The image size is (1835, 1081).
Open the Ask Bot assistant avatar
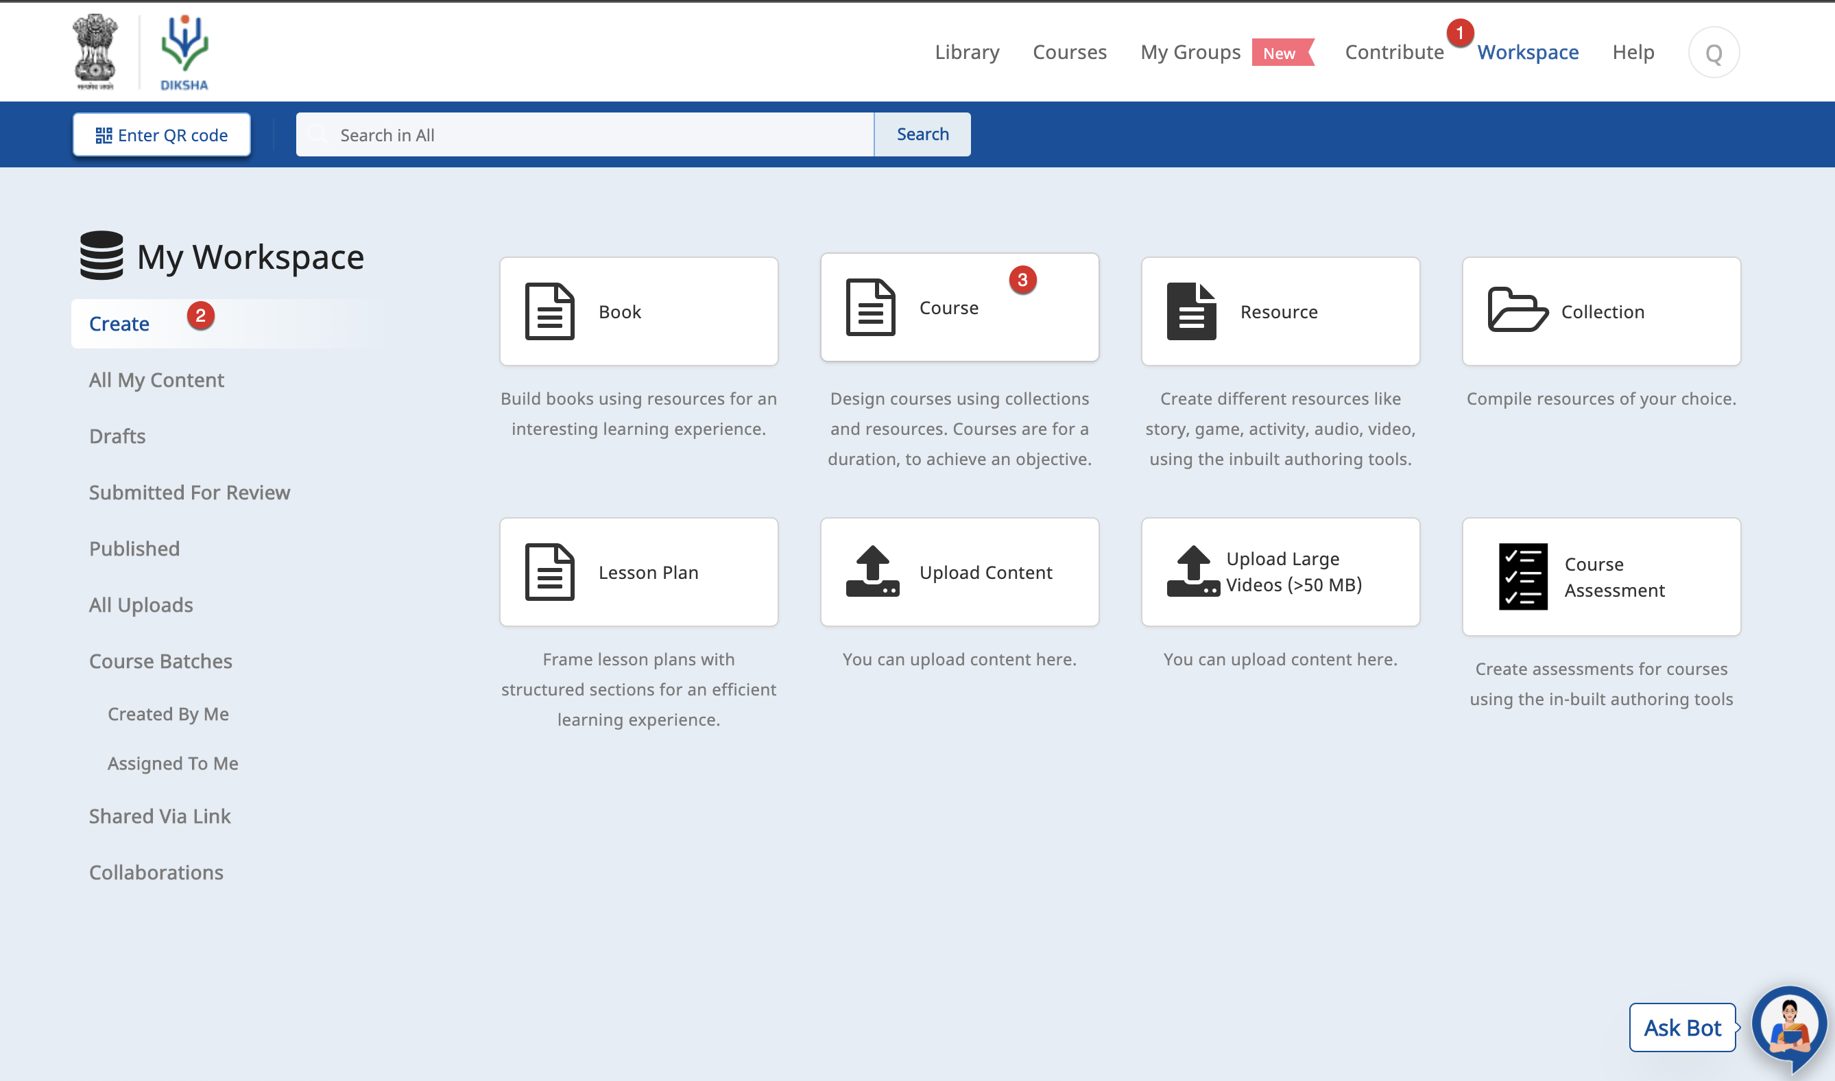[1788, 1025]
